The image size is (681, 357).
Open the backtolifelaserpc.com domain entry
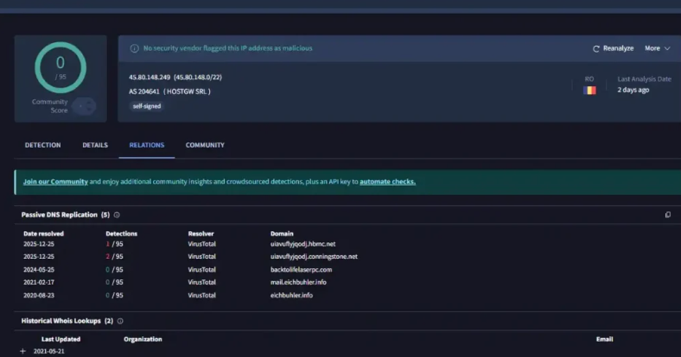pyautogui.click(x=301, y=269)
